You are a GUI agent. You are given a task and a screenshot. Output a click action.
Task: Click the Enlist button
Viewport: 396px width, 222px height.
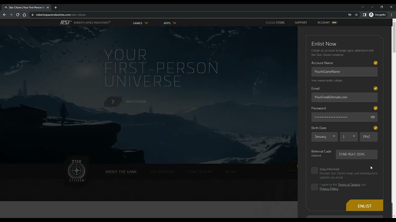point(364,206)
